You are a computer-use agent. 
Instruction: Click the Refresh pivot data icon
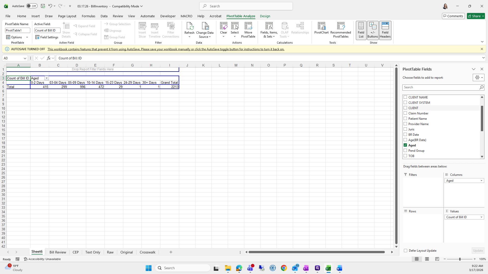[x=189, y=26]
